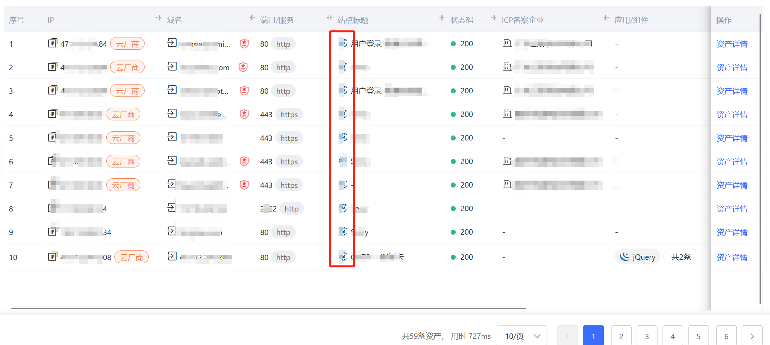Click the 站点标题 column header
This screenshot has height=345, width=770.
(x=353, y=20)
